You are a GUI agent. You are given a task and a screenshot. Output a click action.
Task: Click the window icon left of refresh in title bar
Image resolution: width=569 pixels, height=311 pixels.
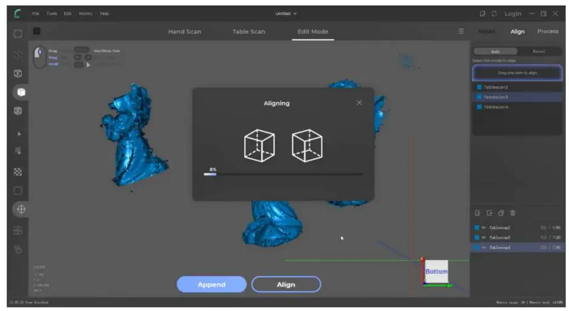(482, 14)
